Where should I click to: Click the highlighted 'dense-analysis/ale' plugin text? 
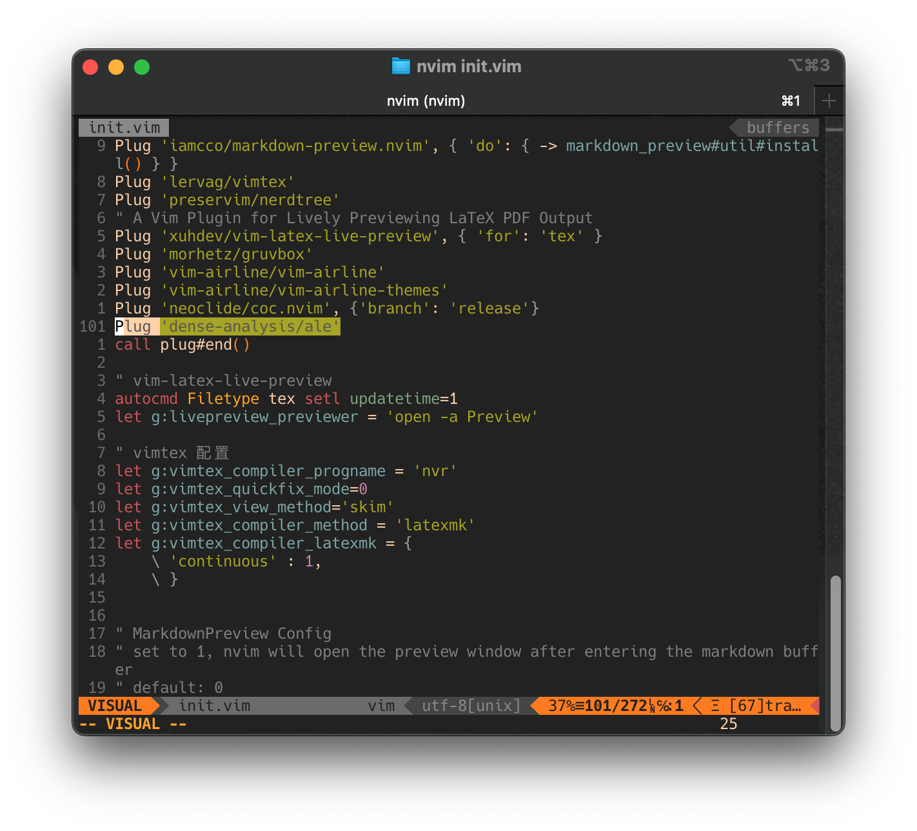pos(251,326)
